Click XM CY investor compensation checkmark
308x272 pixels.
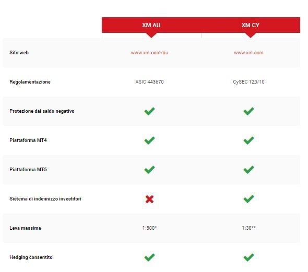[x=248, y=199]
